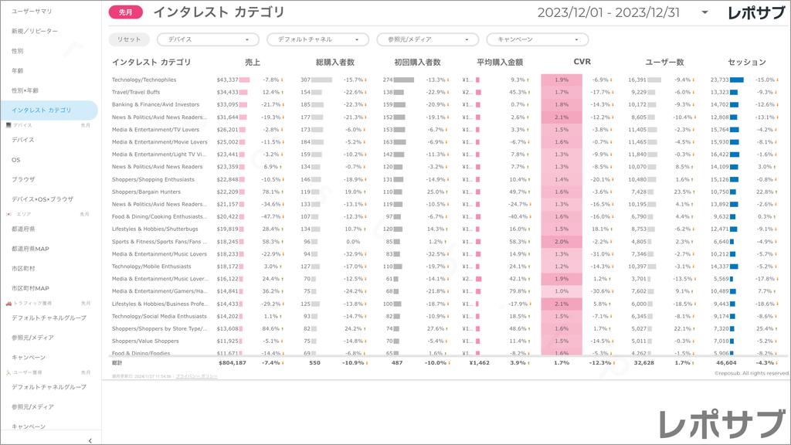
Task: Sort the table by the CVR column header
Action: click(x=582, y=62)
